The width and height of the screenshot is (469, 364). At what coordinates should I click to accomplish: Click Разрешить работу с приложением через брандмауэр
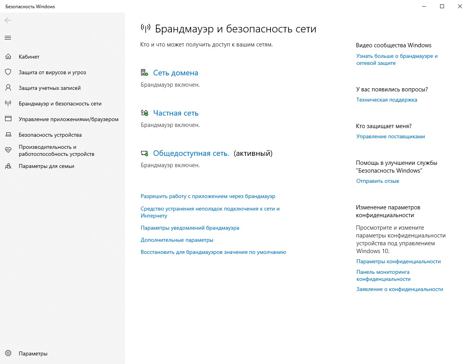pyautogui.click(x=208, y=196)
